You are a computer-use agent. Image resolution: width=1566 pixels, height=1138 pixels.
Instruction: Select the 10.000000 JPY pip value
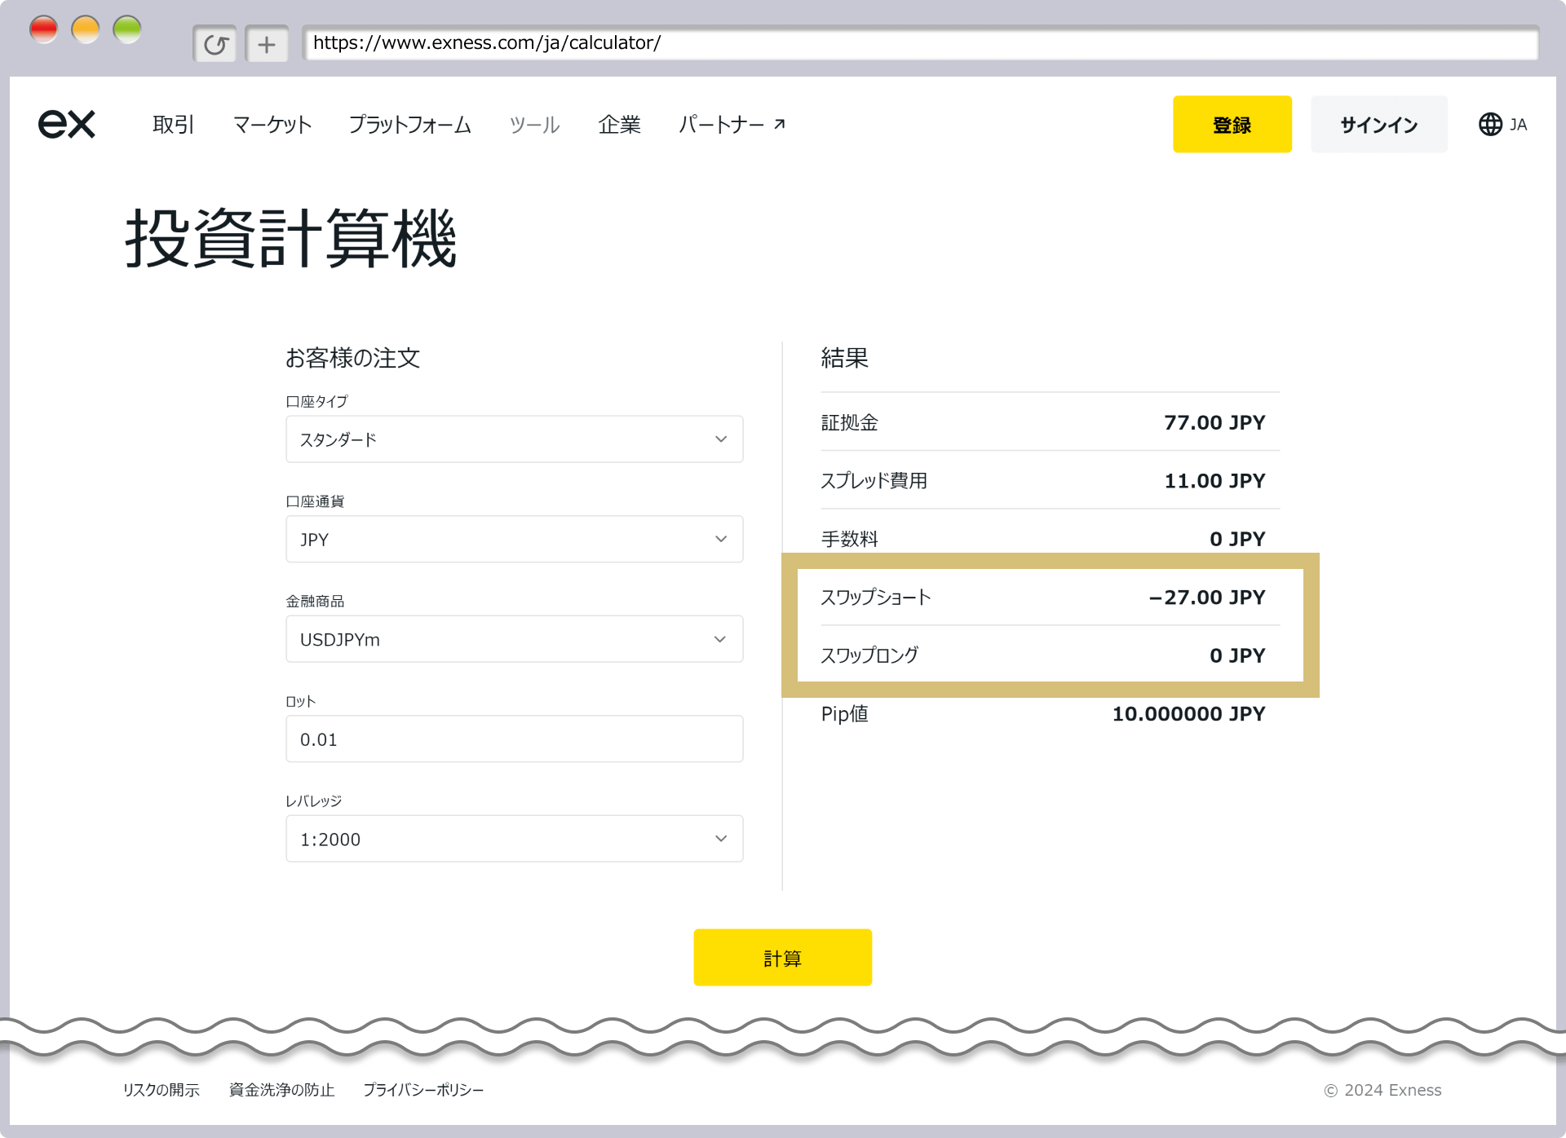(1188, 714)
